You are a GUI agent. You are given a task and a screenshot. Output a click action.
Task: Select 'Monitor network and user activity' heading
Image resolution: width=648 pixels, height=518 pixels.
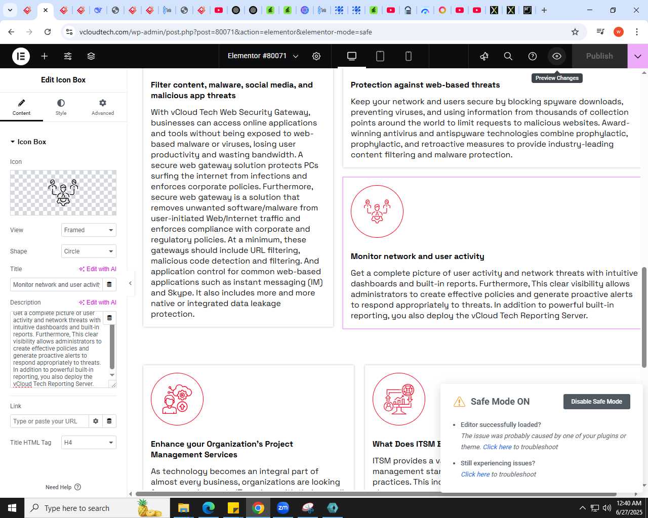(x=418, y=256)
